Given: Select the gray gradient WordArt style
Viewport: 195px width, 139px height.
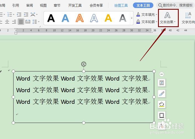Looking at the screenshot, I should tap(123, 18).
